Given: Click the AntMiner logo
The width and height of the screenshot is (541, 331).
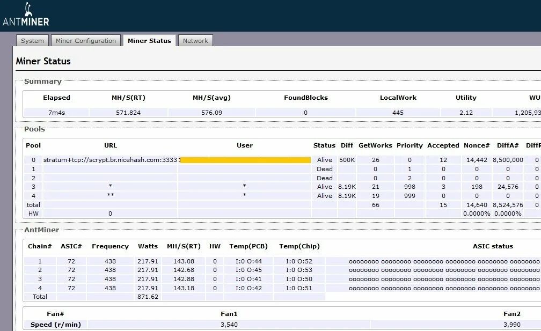Looking at the screenshot, I should (26, 14).
